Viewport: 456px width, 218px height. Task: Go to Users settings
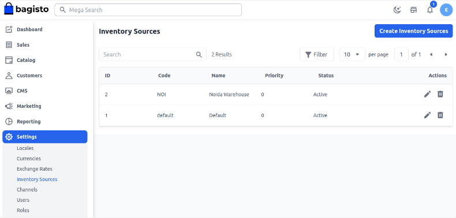[23, 200]
